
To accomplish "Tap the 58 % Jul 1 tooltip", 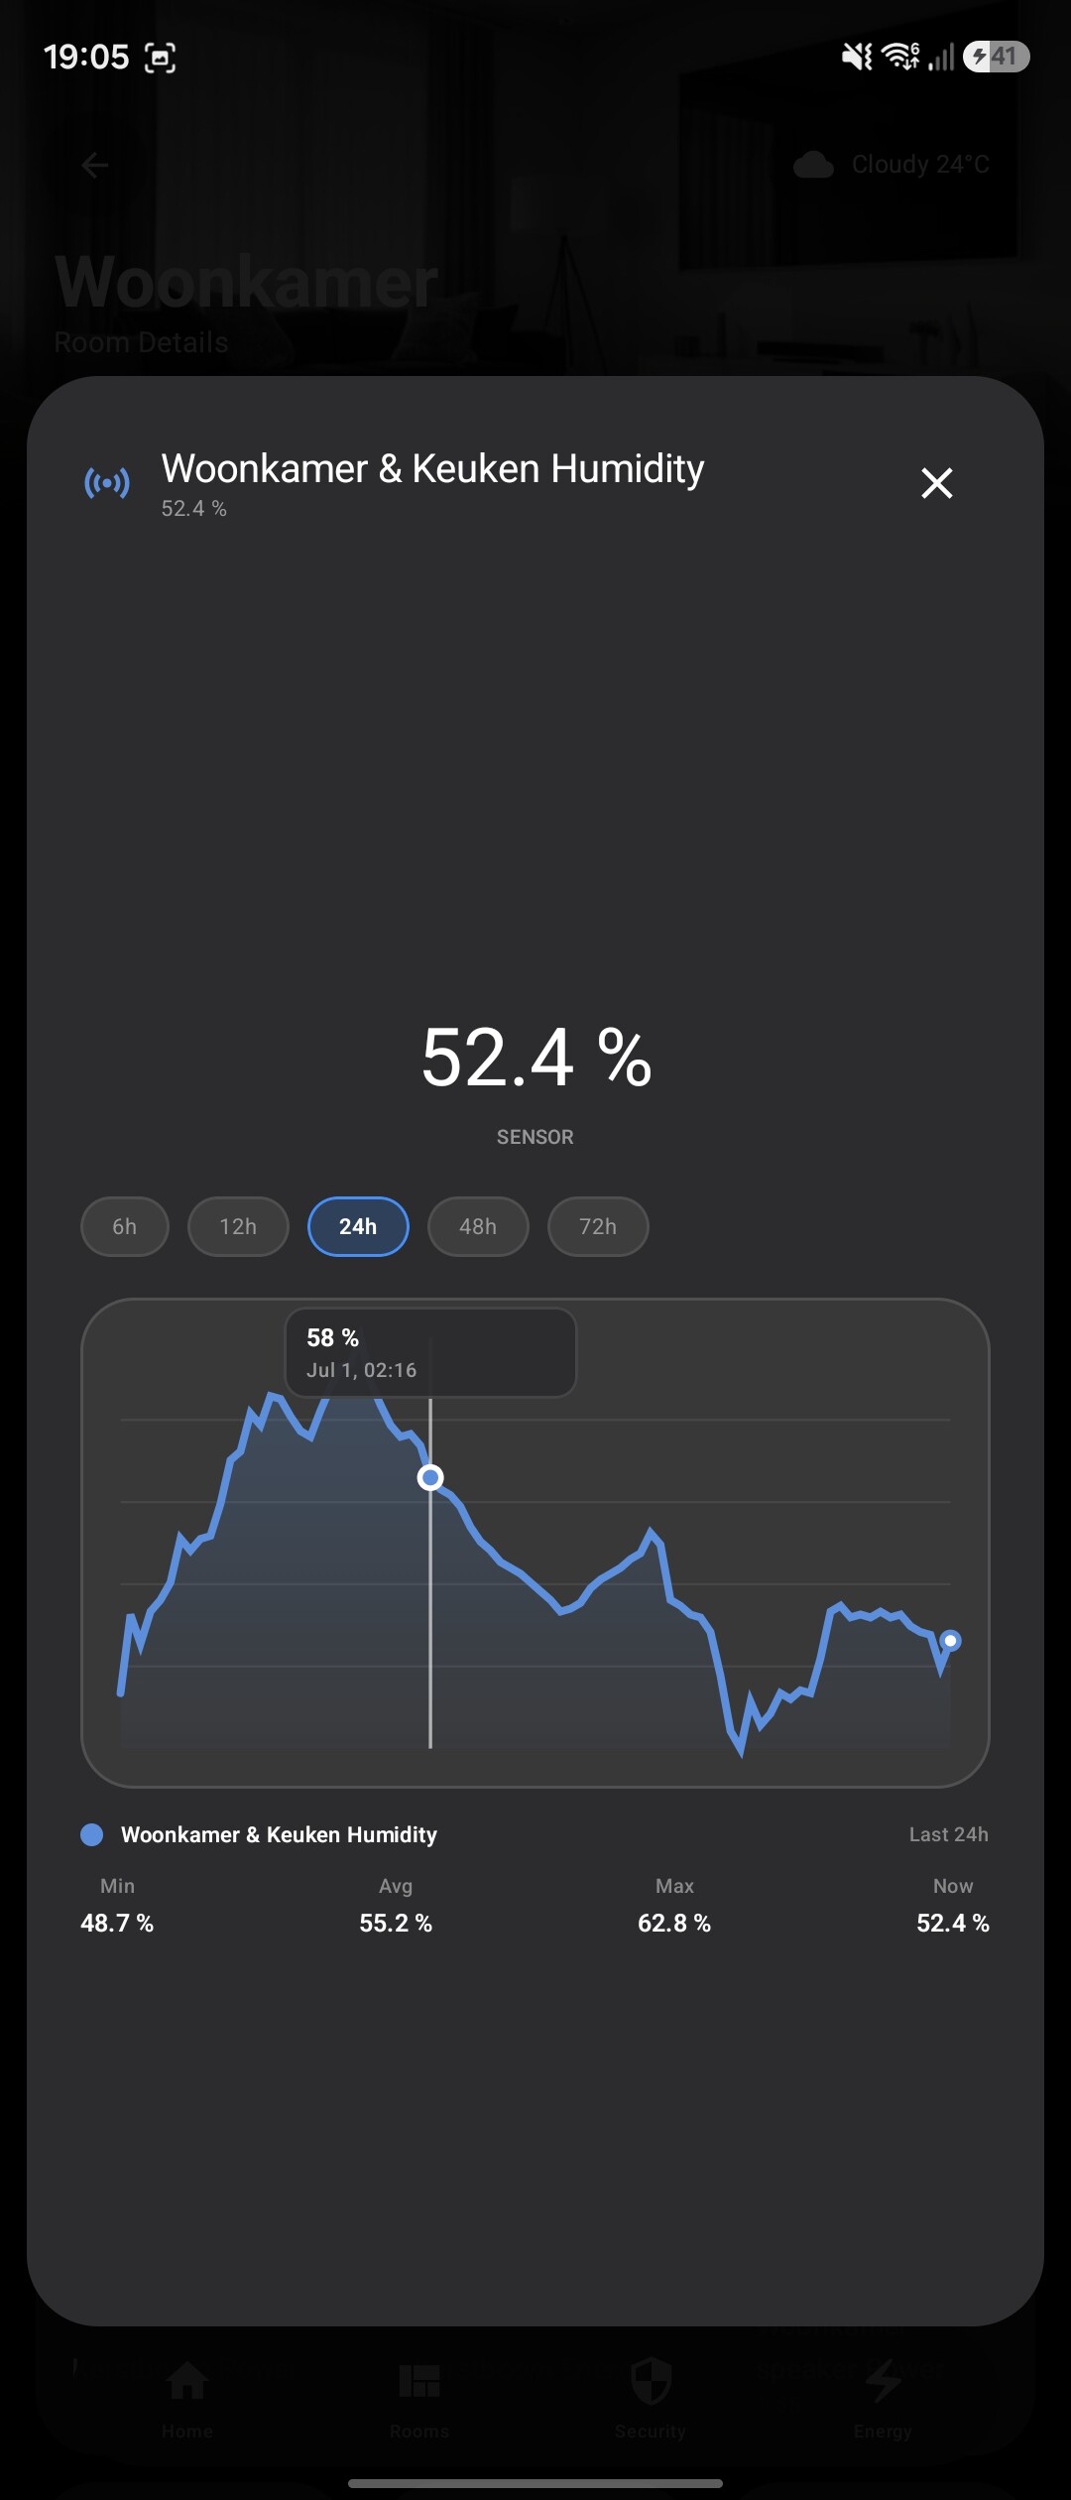I will coord(430,1353).
